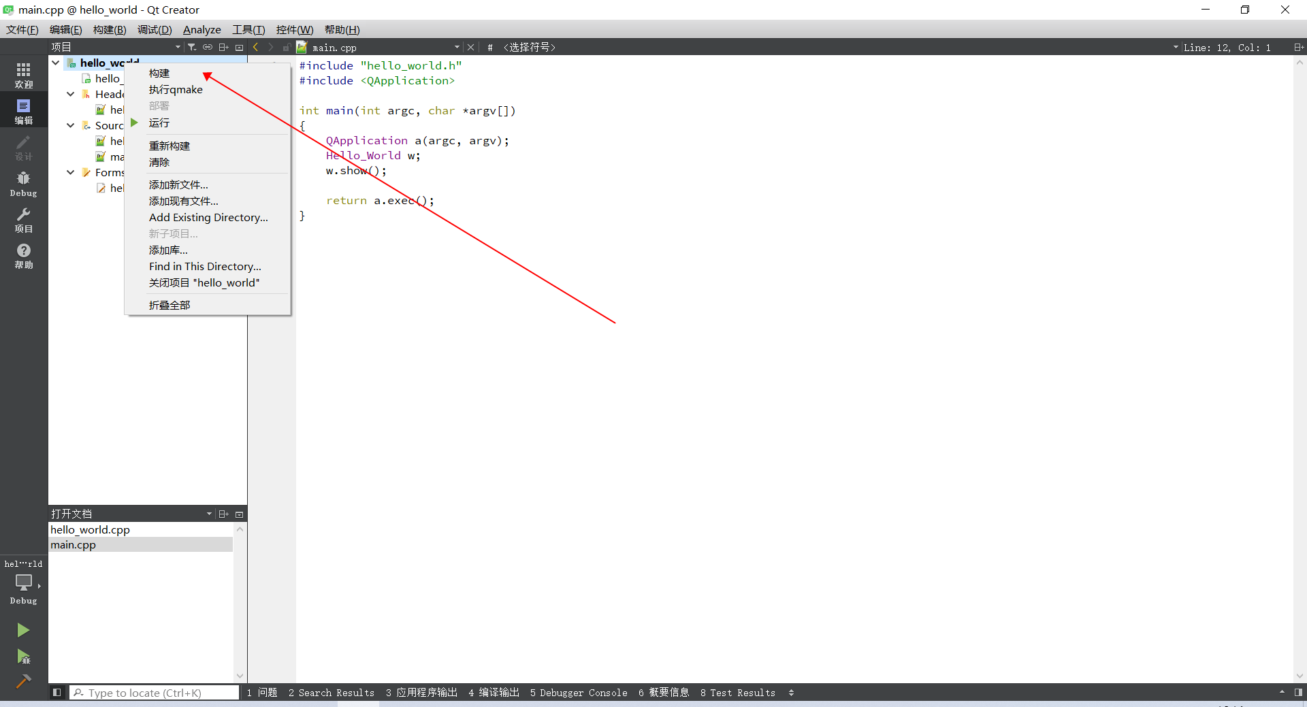
Task: Open the 1 问题 output pane
Action: 262,693
